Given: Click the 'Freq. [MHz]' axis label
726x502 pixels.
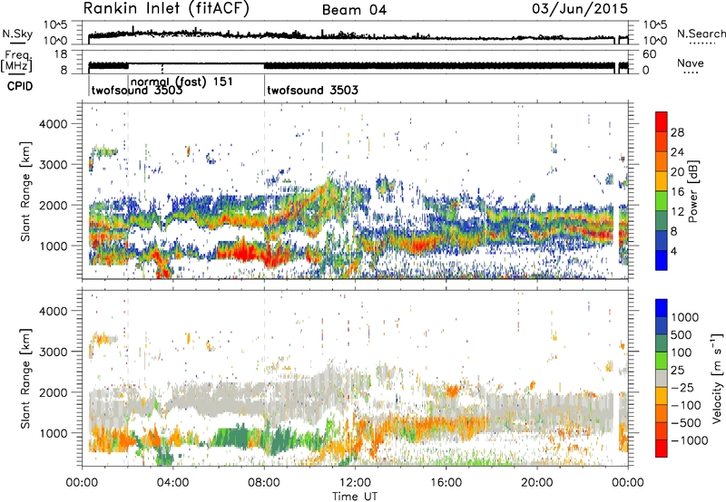Looking at the screenshot, I should [x=16, y=61].
